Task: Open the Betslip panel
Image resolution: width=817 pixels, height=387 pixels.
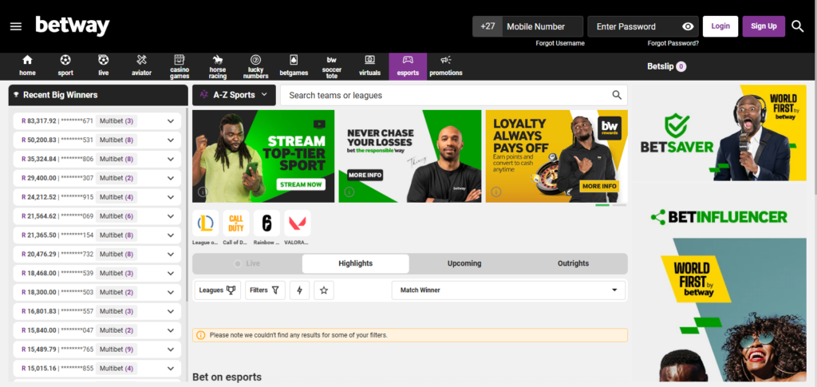Action: pyautogui.click(x=666, y=67)
